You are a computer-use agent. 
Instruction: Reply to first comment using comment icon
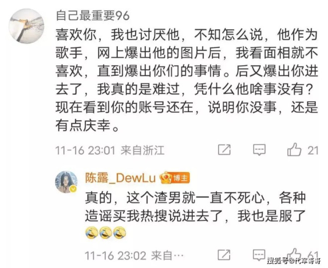pos(259,150)
